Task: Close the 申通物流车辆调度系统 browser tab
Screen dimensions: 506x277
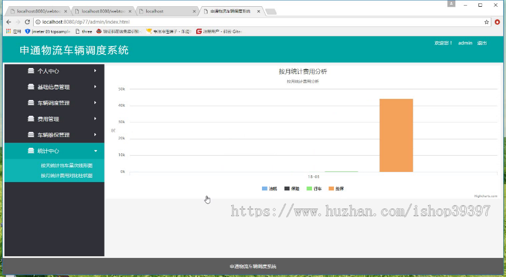Action: tap(259, 11)
